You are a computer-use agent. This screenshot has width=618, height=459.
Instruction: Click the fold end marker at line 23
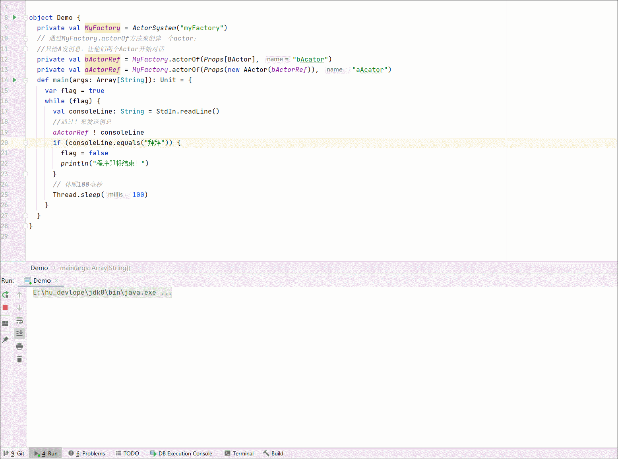pos(26,174)
